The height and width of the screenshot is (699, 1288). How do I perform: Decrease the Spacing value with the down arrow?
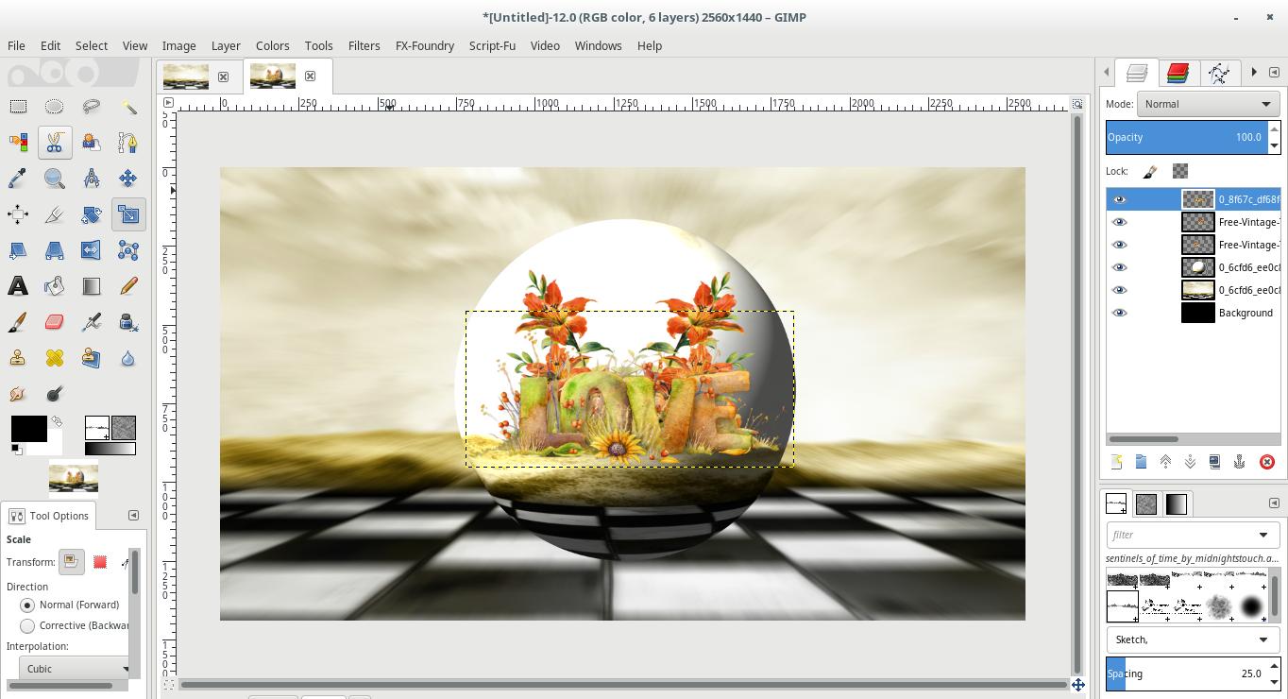click(1274, 681)
